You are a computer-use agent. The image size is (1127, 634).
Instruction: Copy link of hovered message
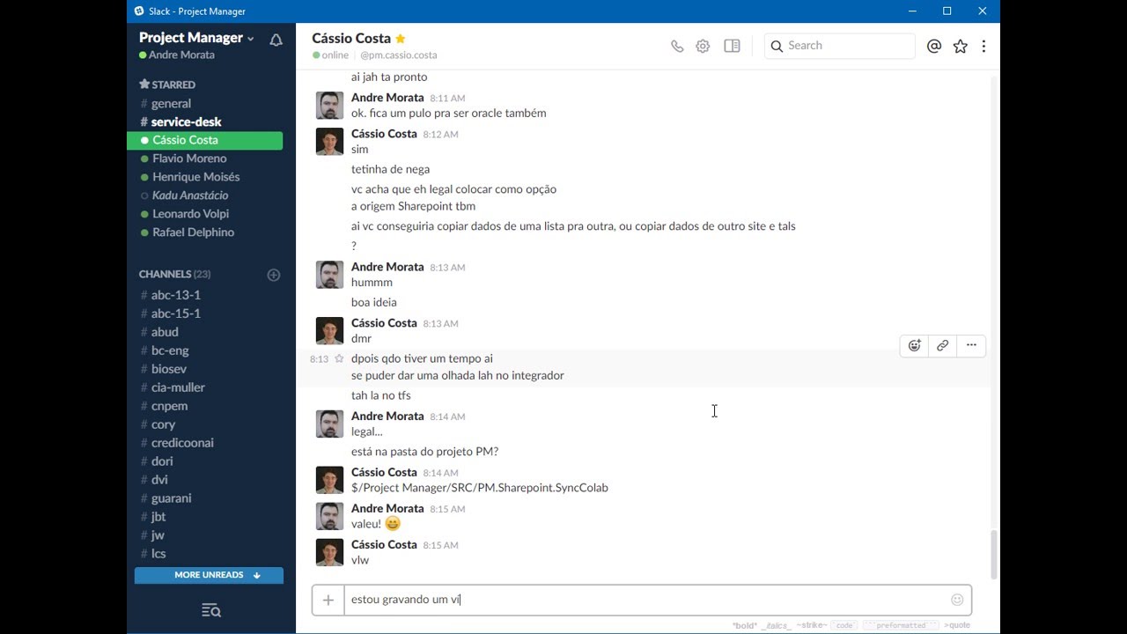[942, 345]
